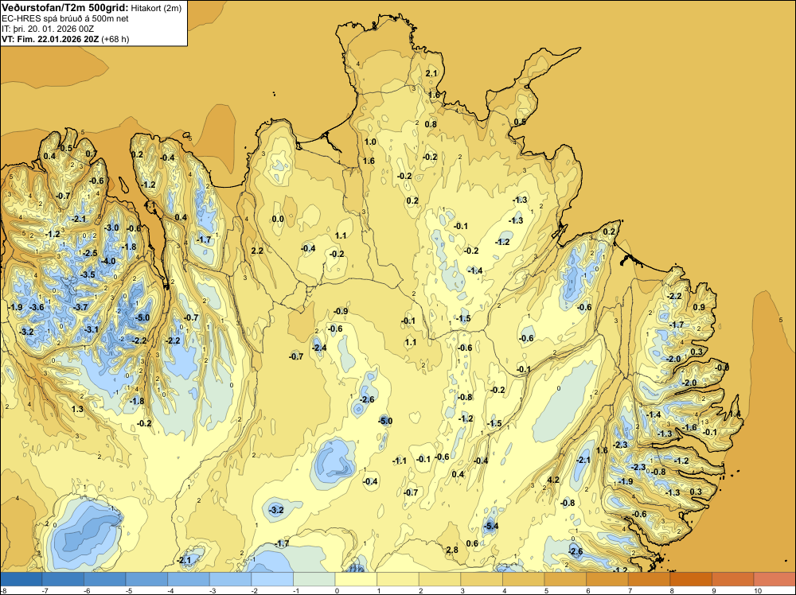
Task: Click the -7 tick label in legend
Action: click(x=45, y=590)
